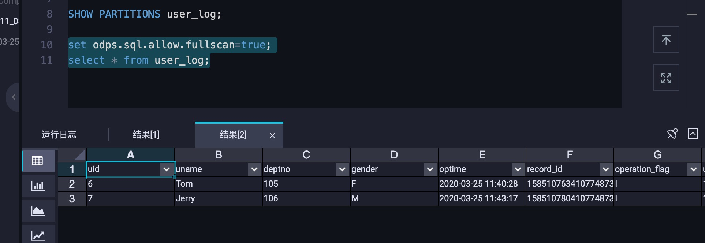Switch to the bar chart view icon

[x=38, y=186]
